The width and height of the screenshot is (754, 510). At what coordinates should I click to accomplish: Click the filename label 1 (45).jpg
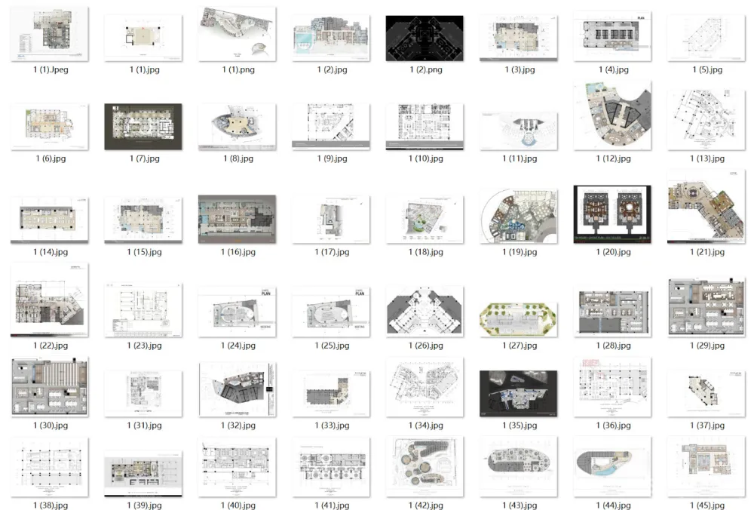pyautogui.click(x=706, y=505)
